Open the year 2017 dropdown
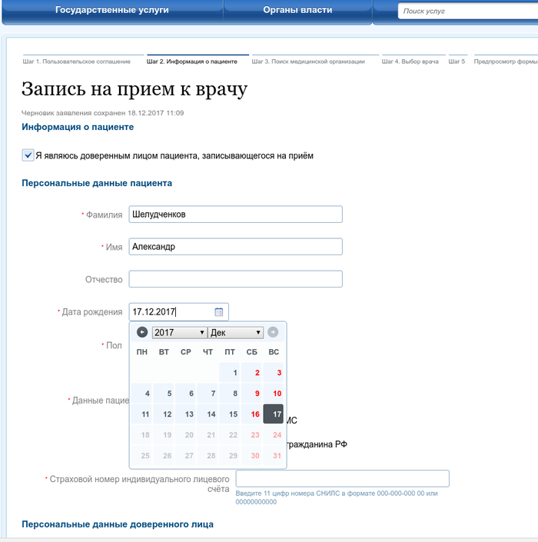 coord(180,332)
